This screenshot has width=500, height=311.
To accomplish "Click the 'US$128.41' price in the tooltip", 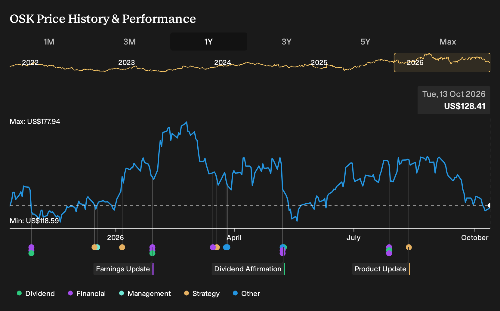I will (x=465, y=106).
